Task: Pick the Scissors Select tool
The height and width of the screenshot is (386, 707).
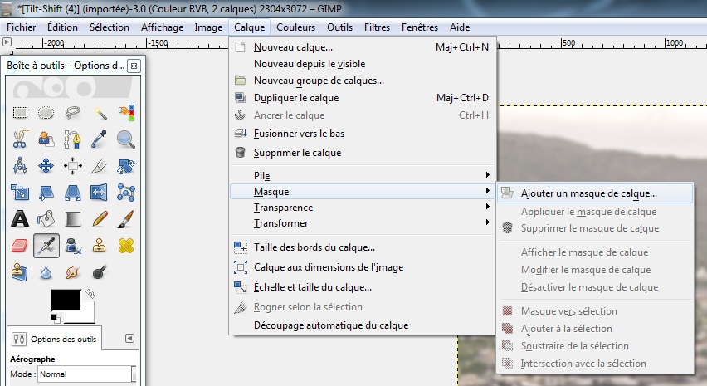Action: (21, 139)
